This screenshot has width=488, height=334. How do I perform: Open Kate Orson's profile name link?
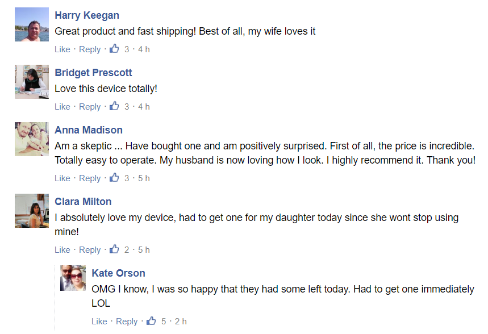[118, 273]
